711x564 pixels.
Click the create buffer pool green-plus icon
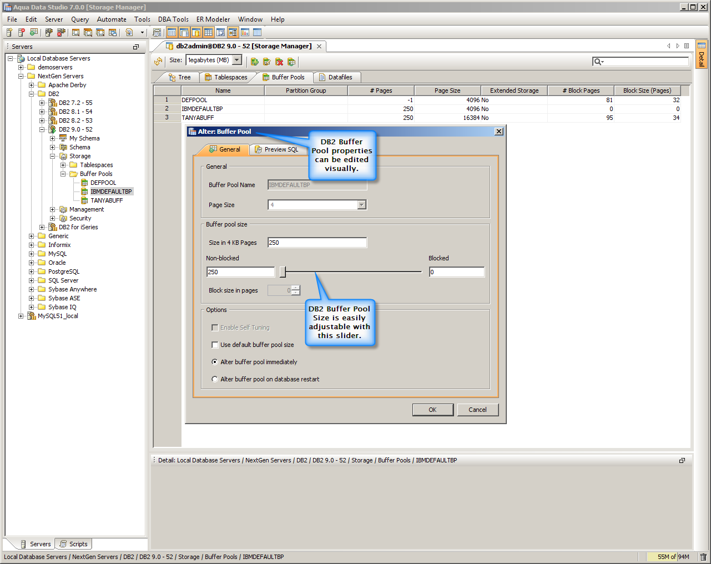[x=255, y=61]
